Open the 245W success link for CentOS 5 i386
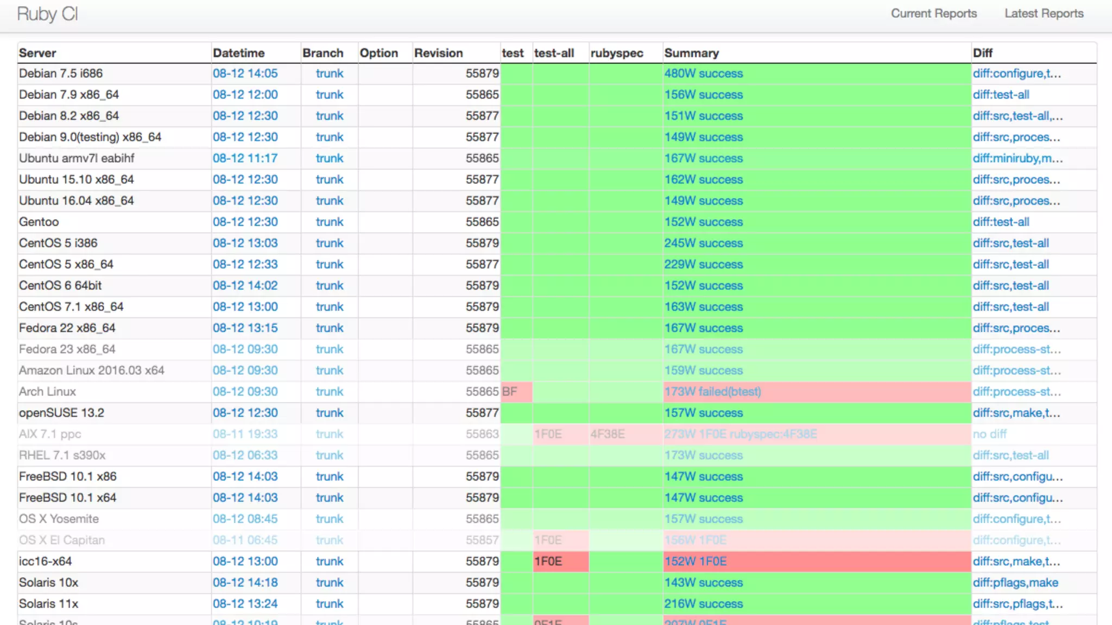The width and height of the screenshot is (1112, 625). [x=703, y=243]
